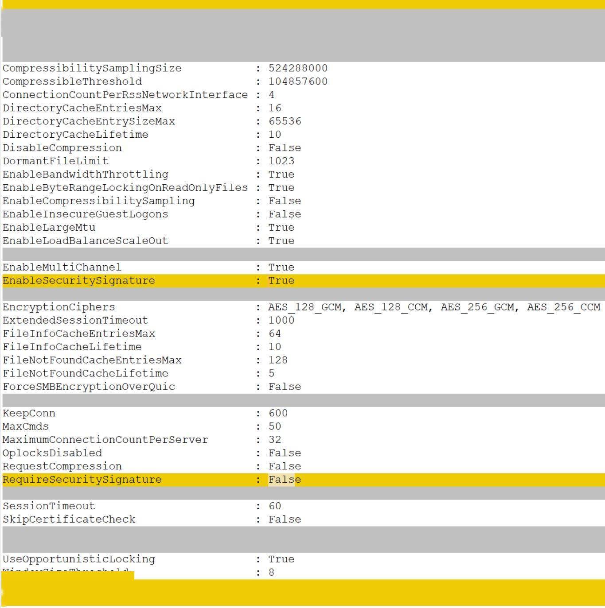Screen dimensions: 605x608
Task: Click False value of ForceSMBEncryptionOverQuic
Action: 285,387
